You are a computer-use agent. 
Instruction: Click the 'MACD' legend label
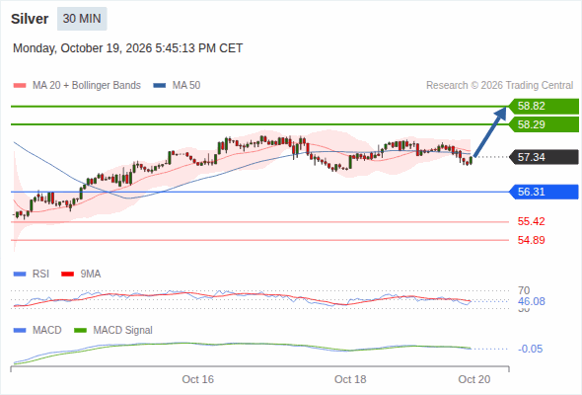pos(46,331)
